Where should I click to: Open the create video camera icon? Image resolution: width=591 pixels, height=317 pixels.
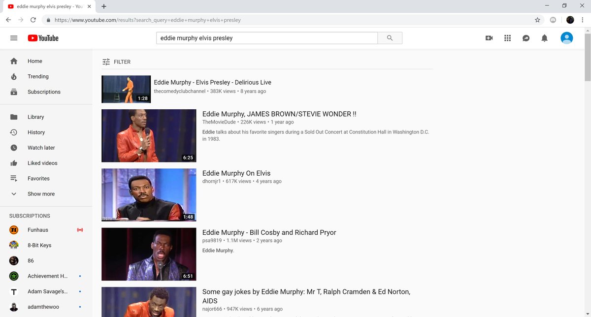[489, 38]
